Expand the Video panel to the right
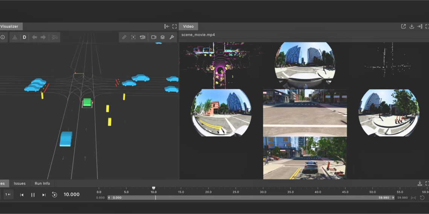The width and height of the screenshot is (429, 214). point(420,26)
